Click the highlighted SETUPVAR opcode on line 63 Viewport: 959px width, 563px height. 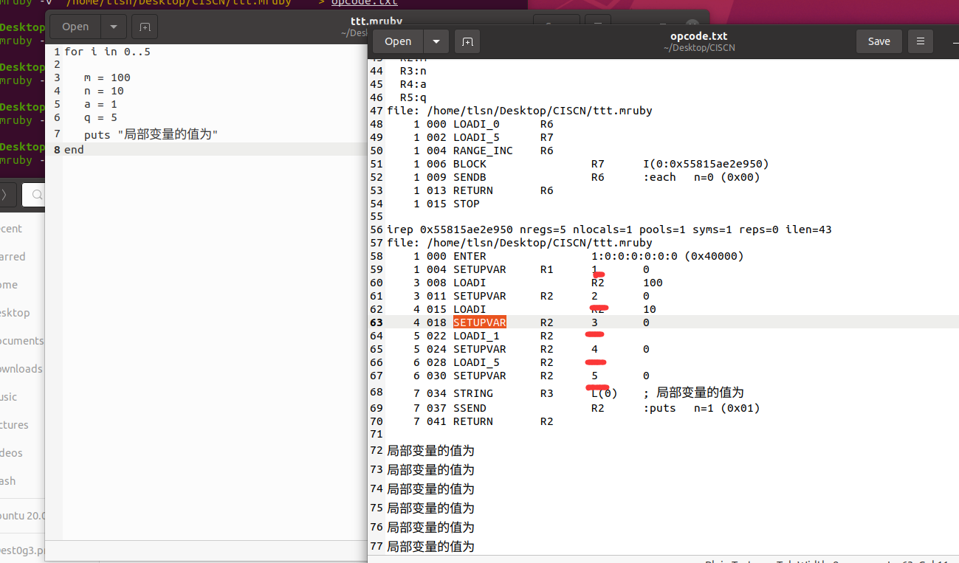479,322
